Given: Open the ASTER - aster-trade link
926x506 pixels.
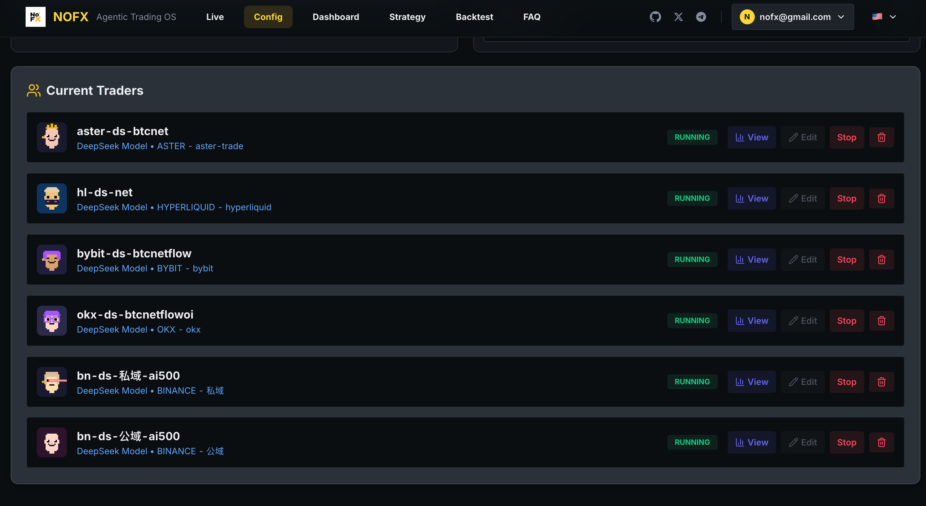Looking at the screenshot, I should pos(200,146).
